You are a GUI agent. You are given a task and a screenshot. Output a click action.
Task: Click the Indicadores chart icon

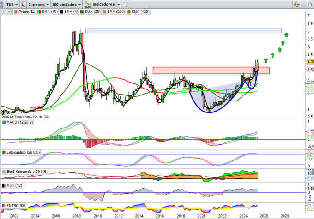88,4
